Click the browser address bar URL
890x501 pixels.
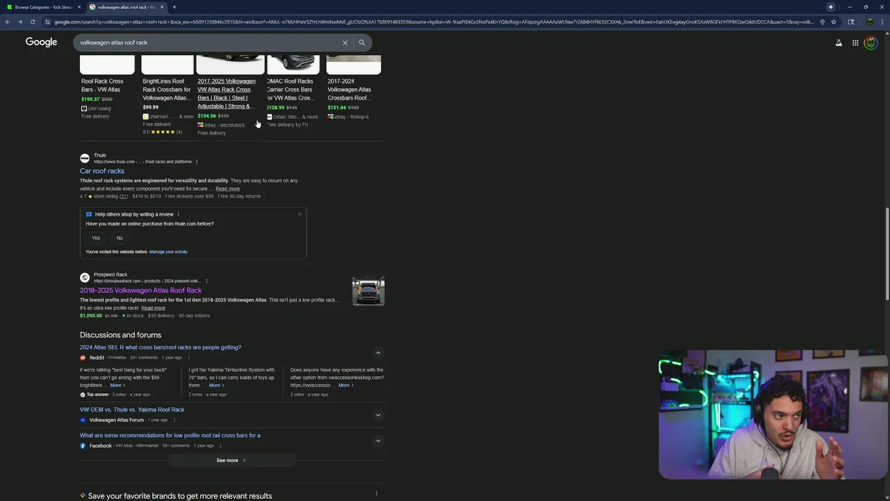click(x=435, y=22)
